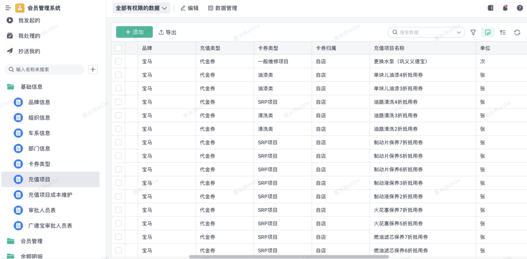
Task: Select 卡券类型 in the sidebar
Action: coord(39,164)
